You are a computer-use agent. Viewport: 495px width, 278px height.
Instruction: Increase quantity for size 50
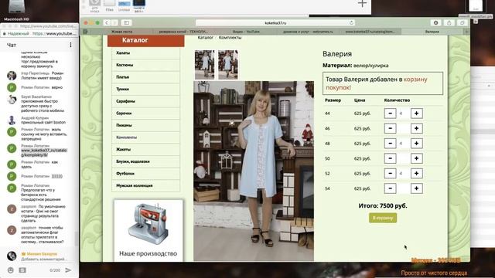pos(416,158)
